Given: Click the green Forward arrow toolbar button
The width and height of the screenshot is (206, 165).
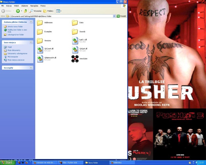Looking at the screenshot, I should 18,11.
